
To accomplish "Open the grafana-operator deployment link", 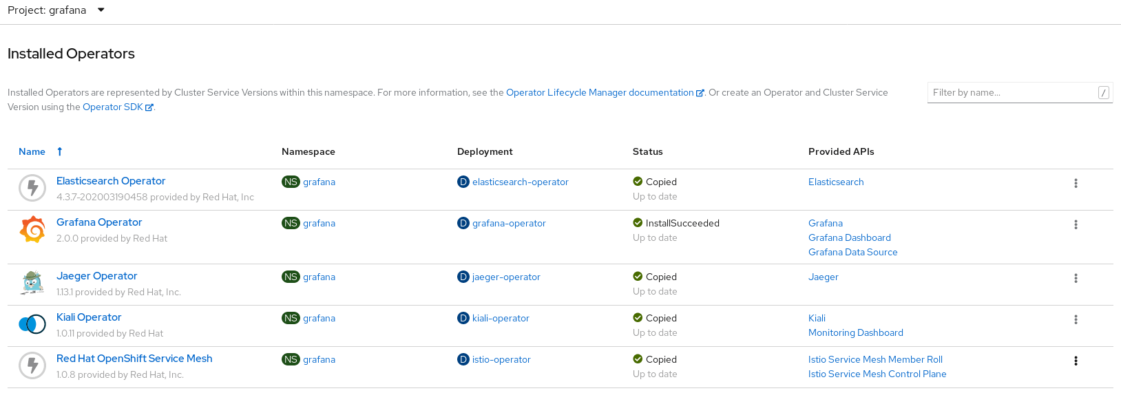I will click(509, 223).
